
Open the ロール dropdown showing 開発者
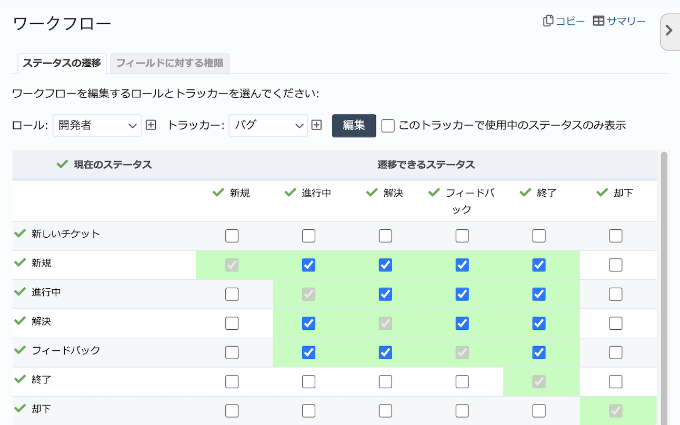click(x=97, y=125)
